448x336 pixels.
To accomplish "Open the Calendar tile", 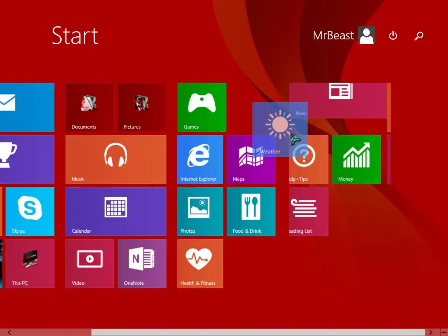I will tap(116, 211).
